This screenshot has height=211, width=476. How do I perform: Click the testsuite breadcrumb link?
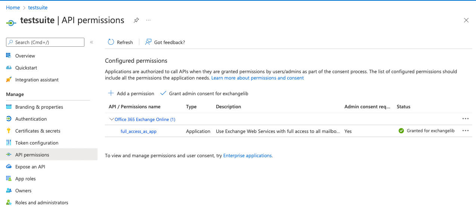click(38, 7)
